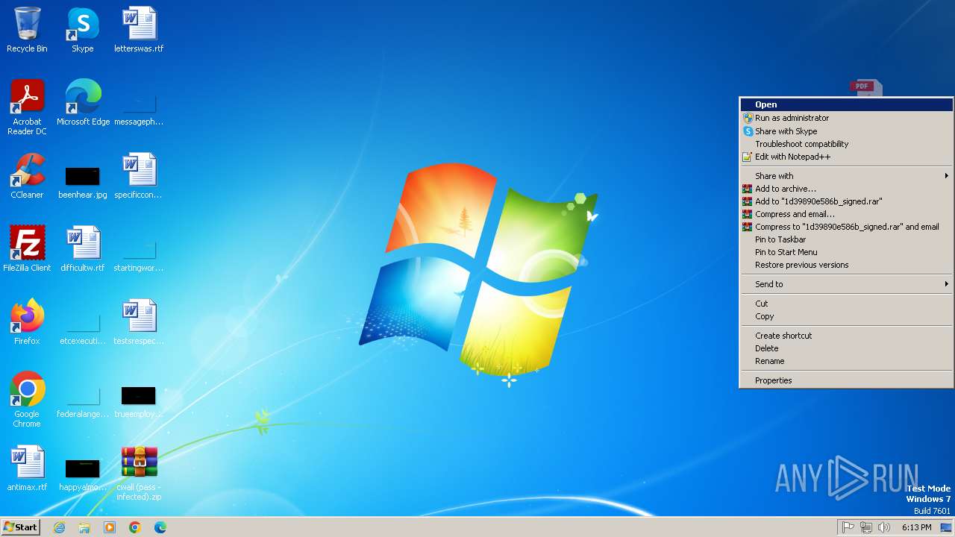Open Windows Explorer from the taskbar
This screenshot has height=537, width=955.
84,527
